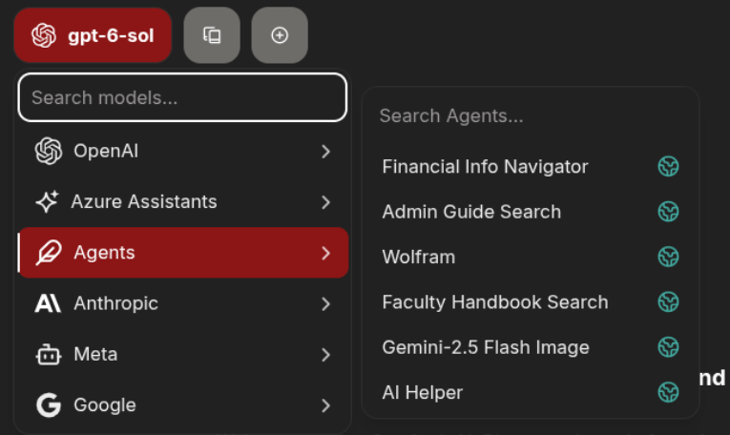Focus the Search models input field
Viewport: 730px width, 435px height.
(x=182, y=97)
